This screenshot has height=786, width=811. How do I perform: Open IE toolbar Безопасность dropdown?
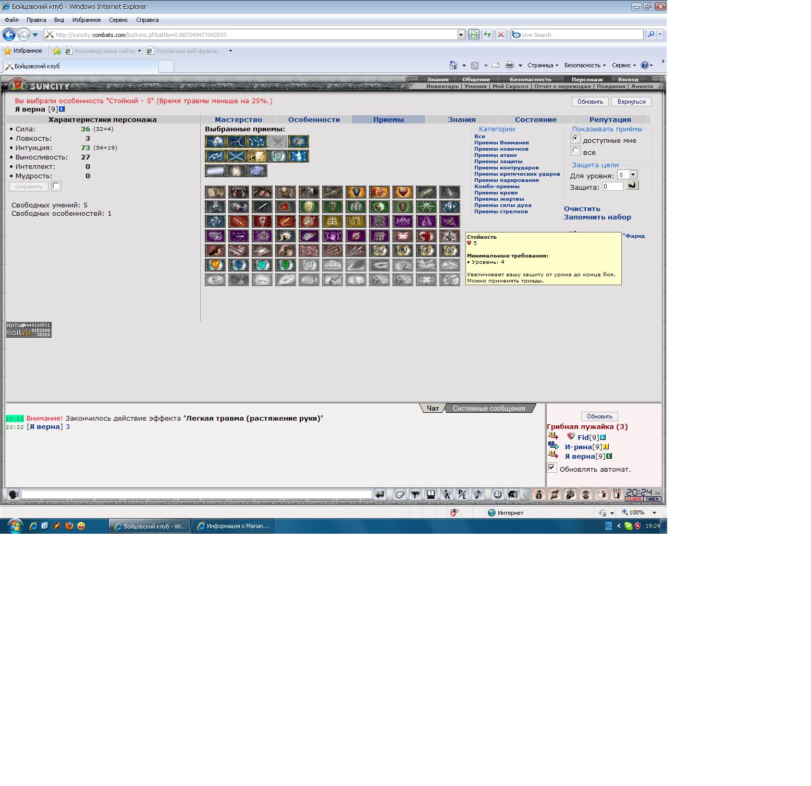(585, 65)
